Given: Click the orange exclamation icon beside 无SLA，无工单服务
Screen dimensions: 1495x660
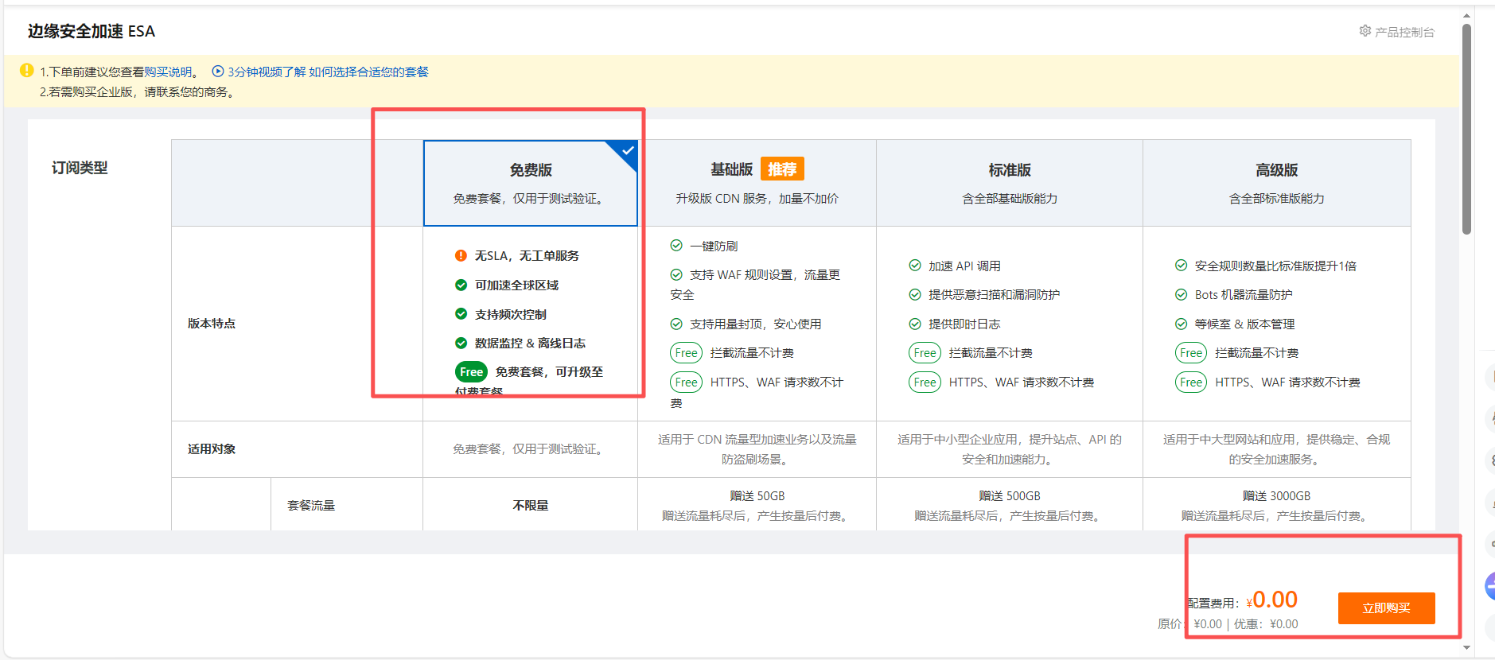Looking at the screenshot, I should click(x=461, y=255).
